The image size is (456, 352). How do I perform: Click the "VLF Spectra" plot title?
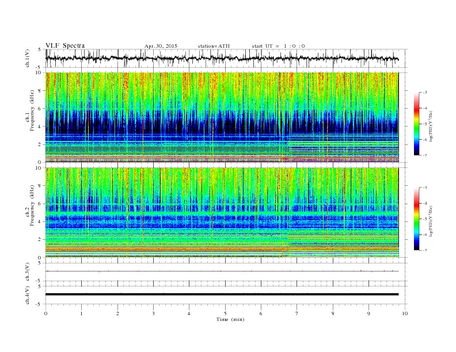pyautogui.click(x=65, y=45)
